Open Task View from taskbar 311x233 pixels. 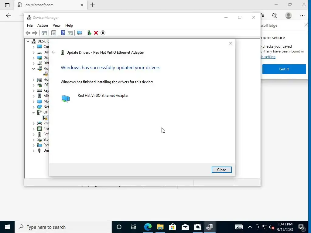[x=134, y=227]
